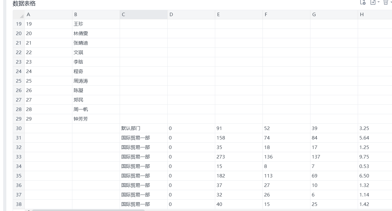Screen dimensions: 392x211
Task: Click the 数据表格 title
Action: (x=24, y=3)
